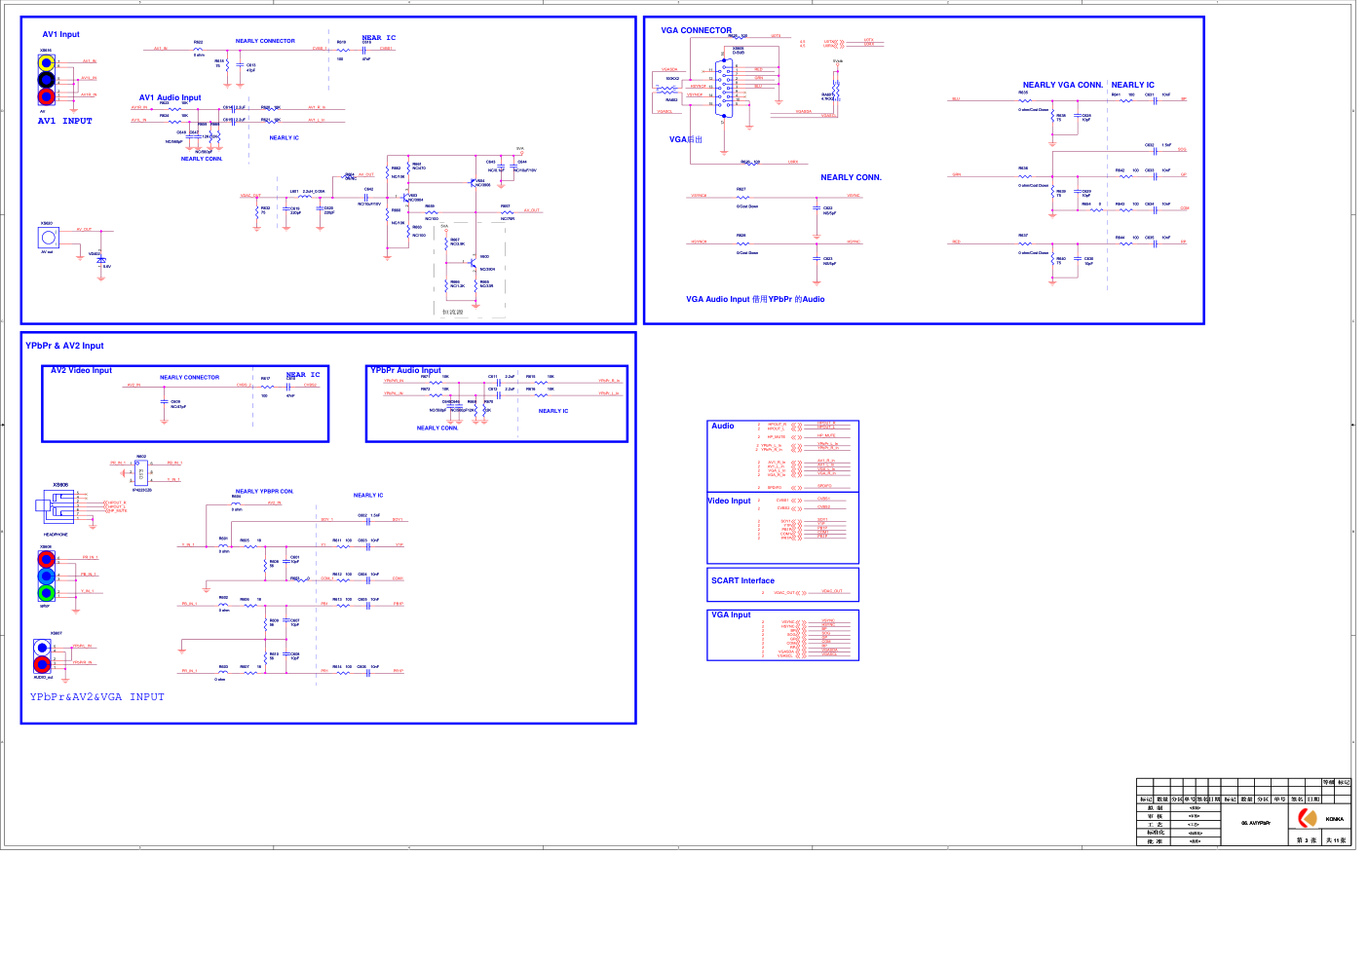Viewport: 1368px width, 967px height.
Task: Click the KONKA logo in the title block
Action: [1309, 818]
